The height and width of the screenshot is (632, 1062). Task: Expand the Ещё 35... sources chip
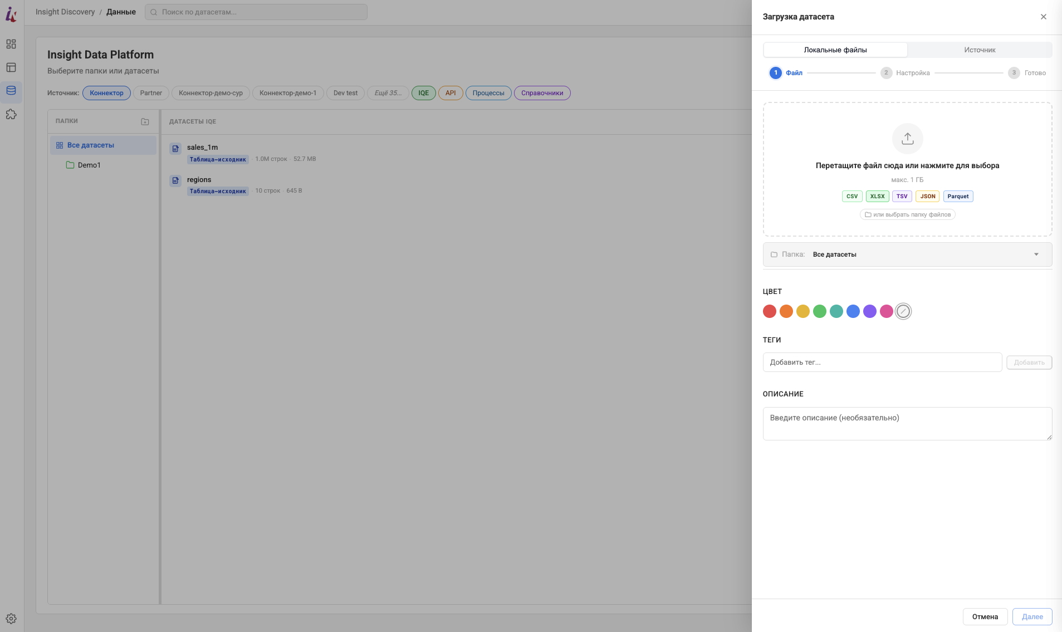tap(388, 93)
